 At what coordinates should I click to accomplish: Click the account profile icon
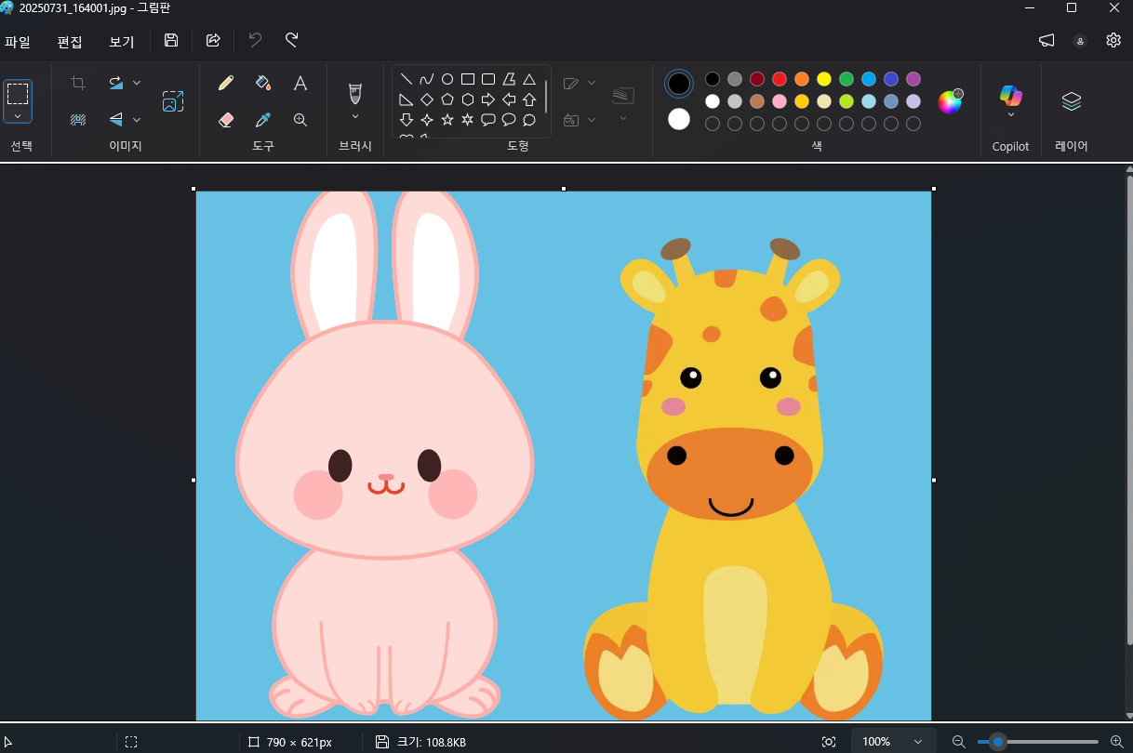click(1080, 41)
